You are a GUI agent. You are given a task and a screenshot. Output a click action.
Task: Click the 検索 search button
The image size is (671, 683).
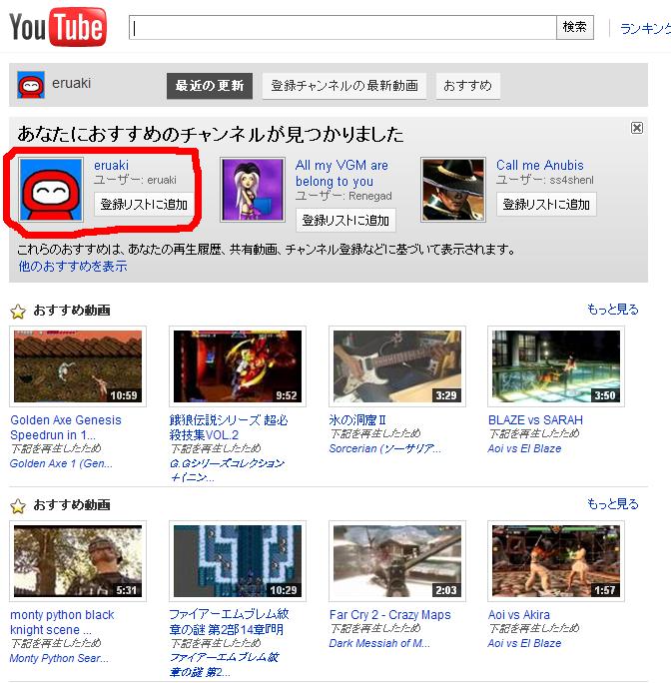575,28
